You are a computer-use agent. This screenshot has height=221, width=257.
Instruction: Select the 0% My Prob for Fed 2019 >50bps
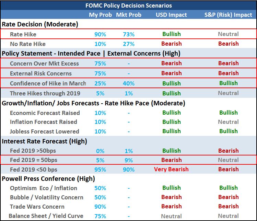[x=100, y=151]
